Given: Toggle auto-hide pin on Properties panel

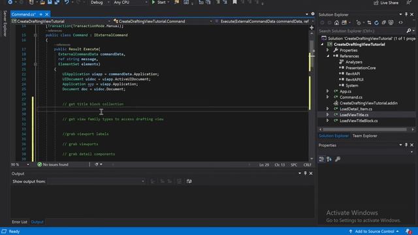Looking at the screenshot, I should [406, 145].
